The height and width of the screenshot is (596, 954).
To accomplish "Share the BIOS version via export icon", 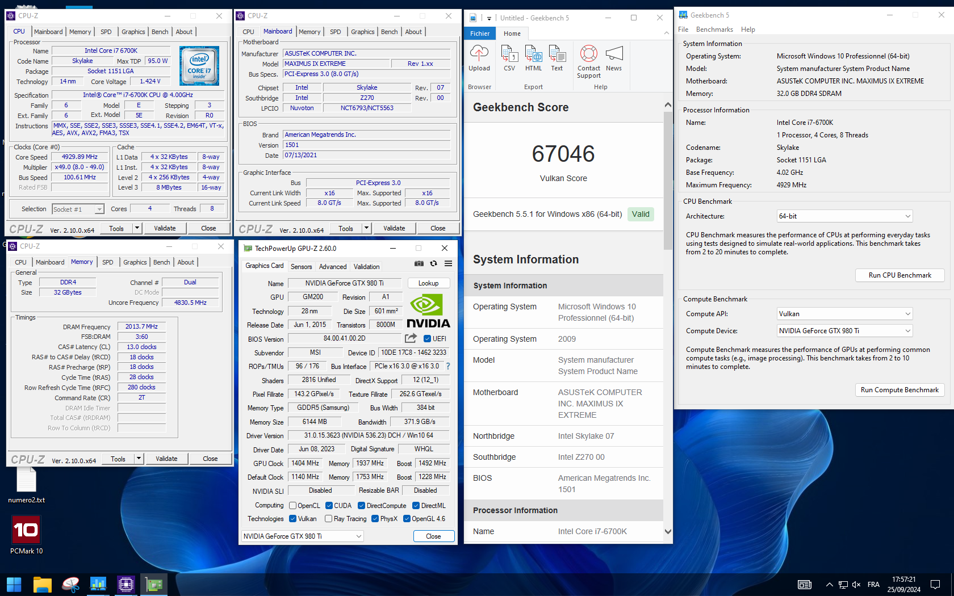I will tap(410, 338).
